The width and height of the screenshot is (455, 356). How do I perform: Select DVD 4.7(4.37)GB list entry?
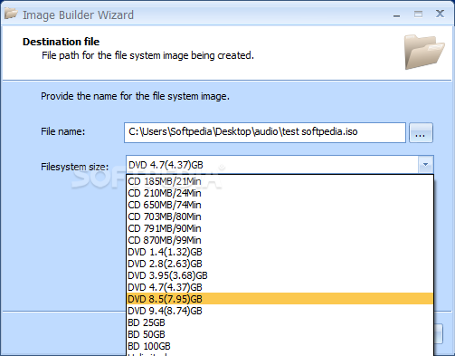tap(280, 287)
